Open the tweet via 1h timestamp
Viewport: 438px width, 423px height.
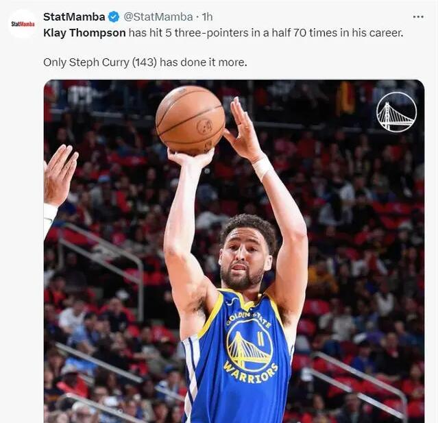coord(207,16)
